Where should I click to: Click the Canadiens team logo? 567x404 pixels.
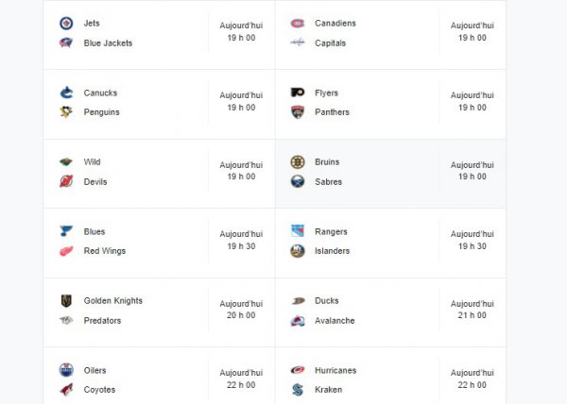[x=297, y=23]
